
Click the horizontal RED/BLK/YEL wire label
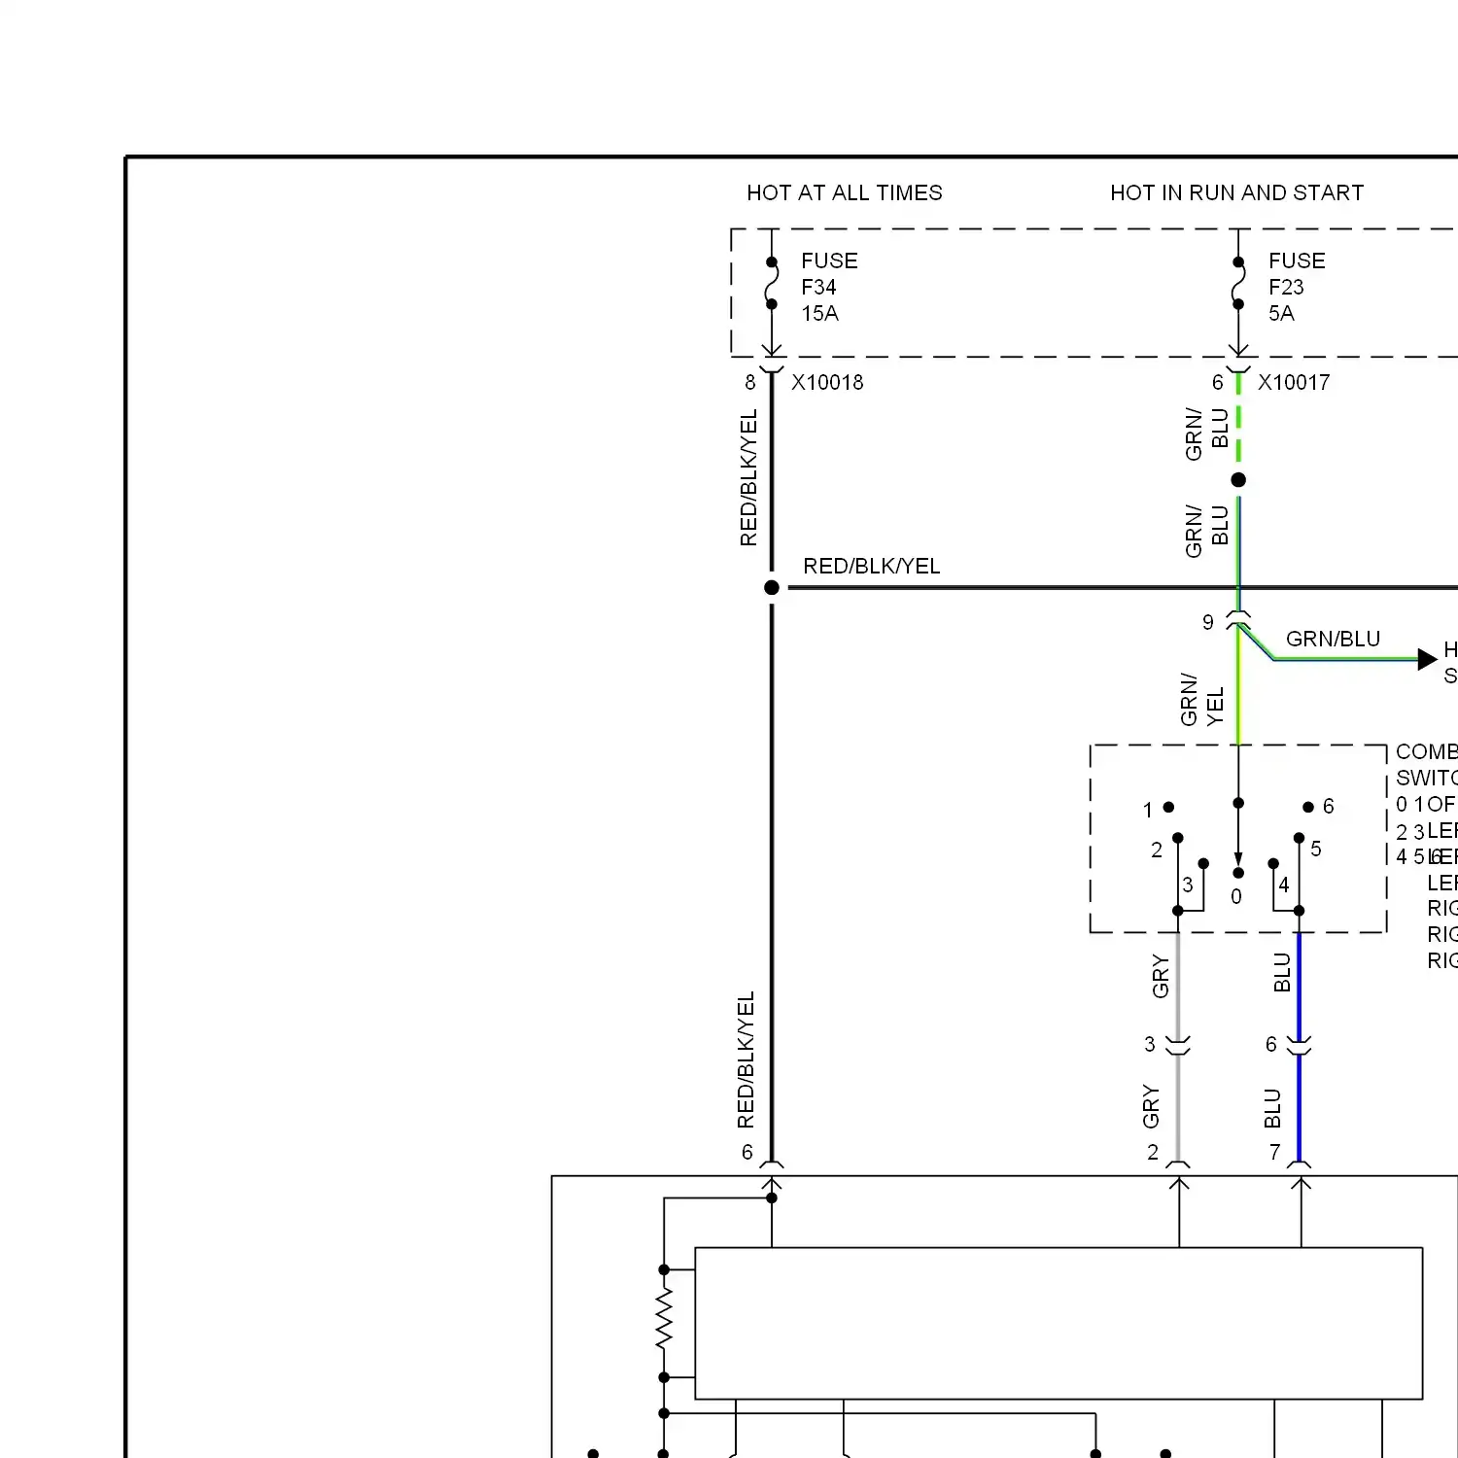[871, 566]
